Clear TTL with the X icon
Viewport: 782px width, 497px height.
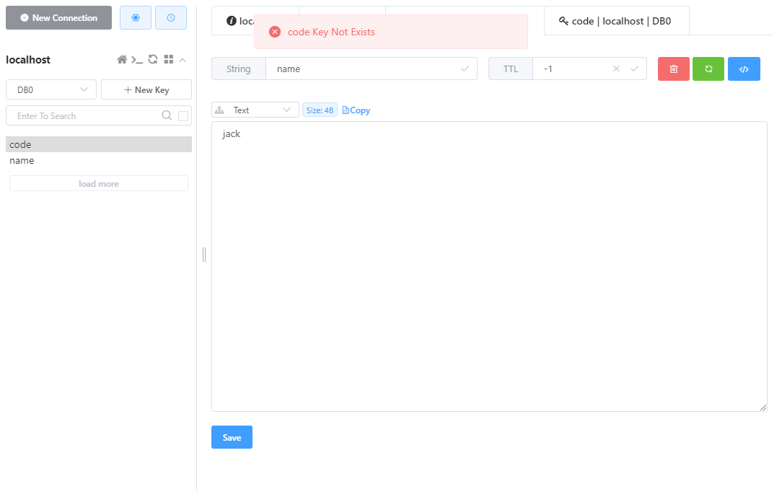(616, 69)
